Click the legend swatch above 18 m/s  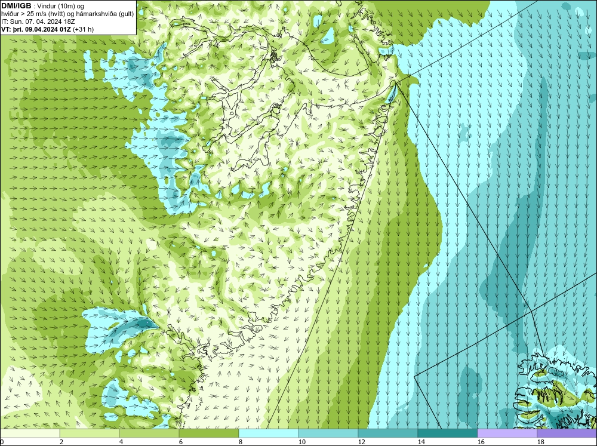pyautogui.click(x=567, y=433)
